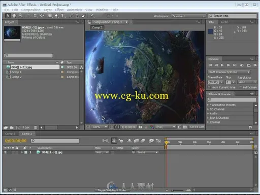The image size is (260, 195).
Task: Select the Clone Stamp tool
Action: coord(77,16)
